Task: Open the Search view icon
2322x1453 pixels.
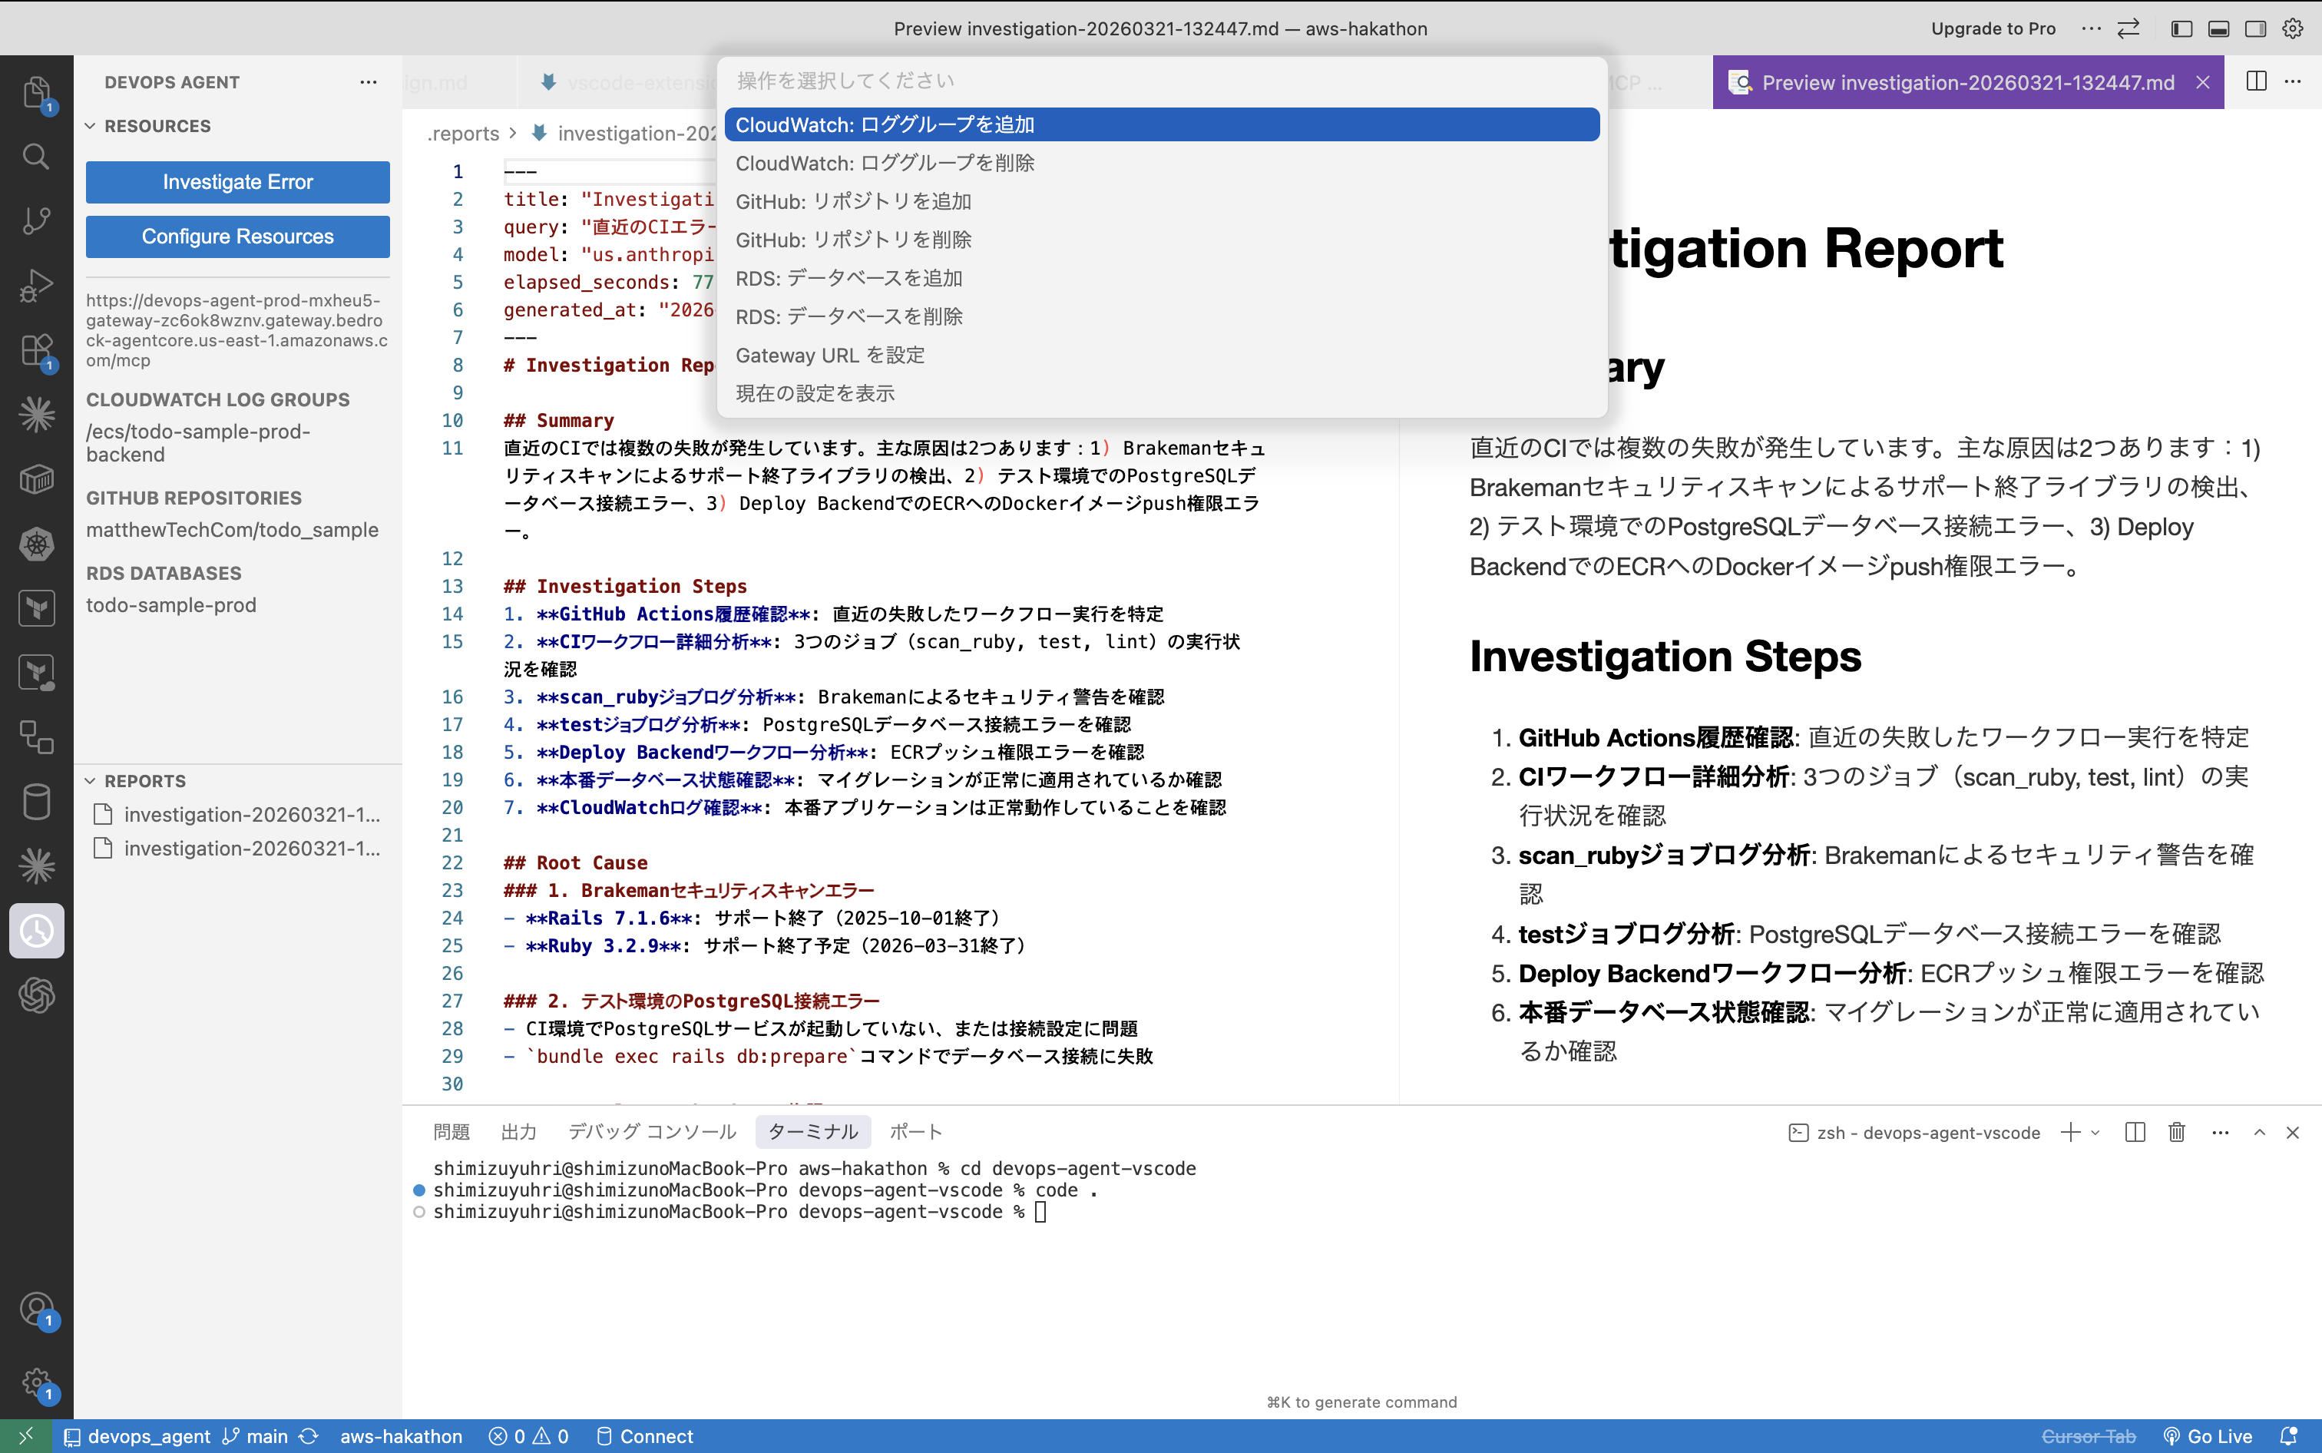Action: [35, 156]
